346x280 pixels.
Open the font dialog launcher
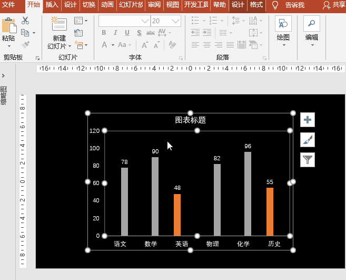(181, 59)
